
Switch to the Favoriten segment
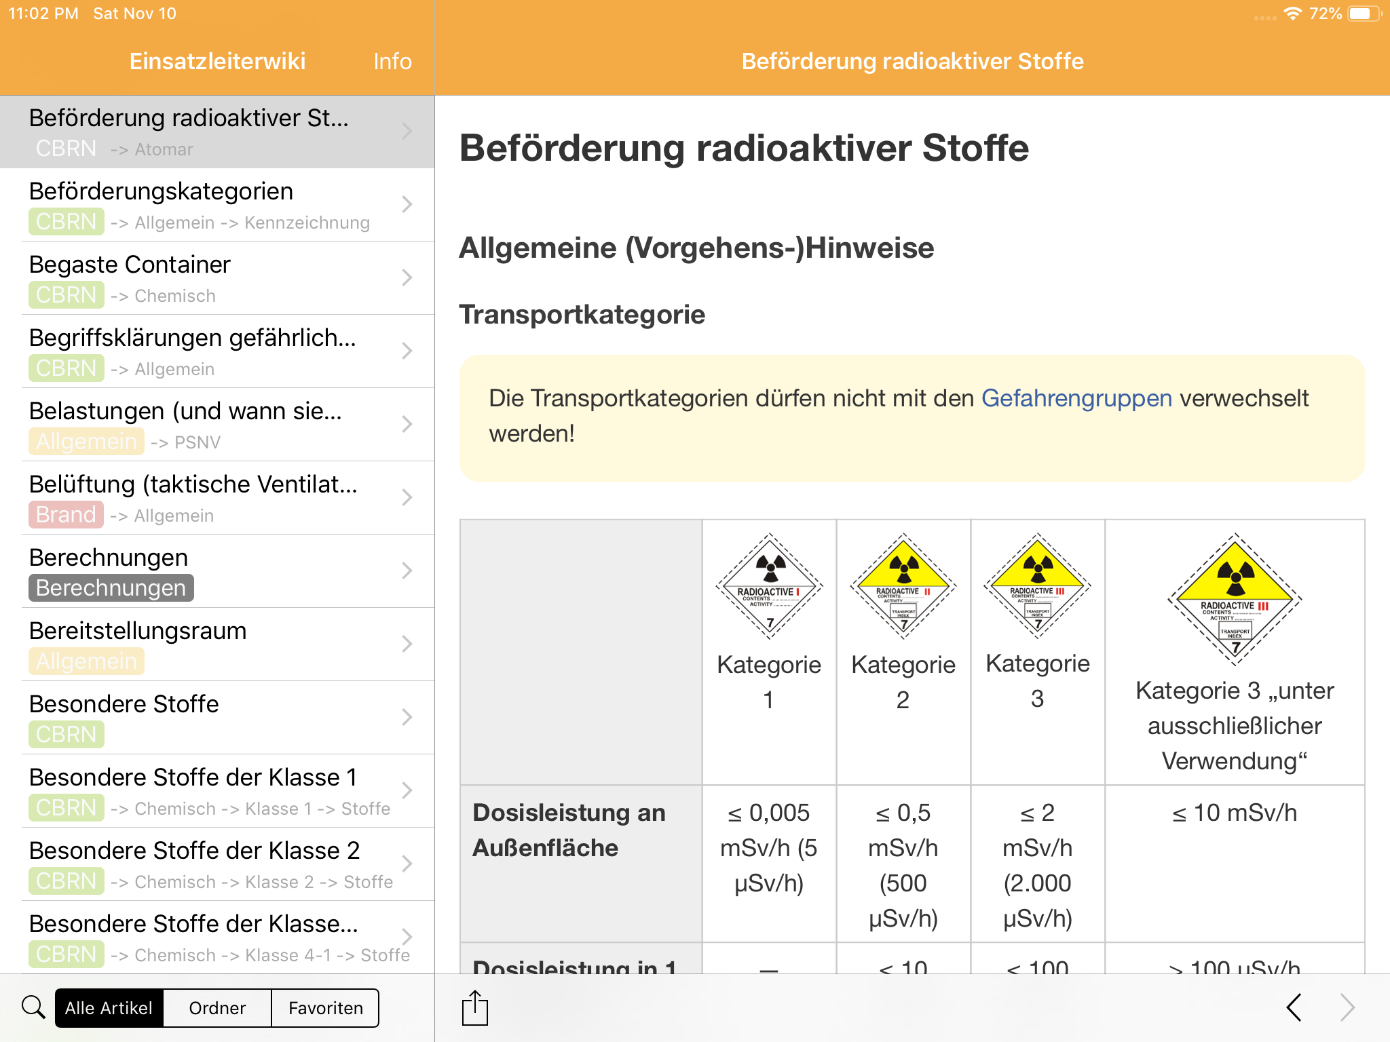coord(325,1007)
